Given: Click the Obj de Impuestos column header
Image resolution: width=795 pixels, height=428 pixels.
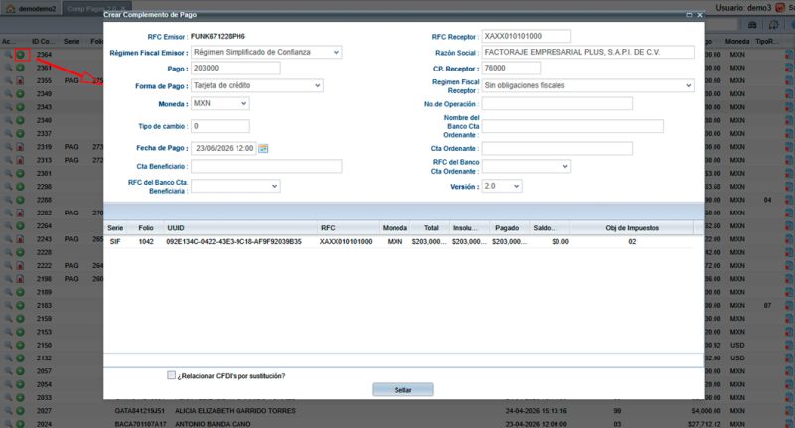Looking at the screenshot, I should pos(632,228).
